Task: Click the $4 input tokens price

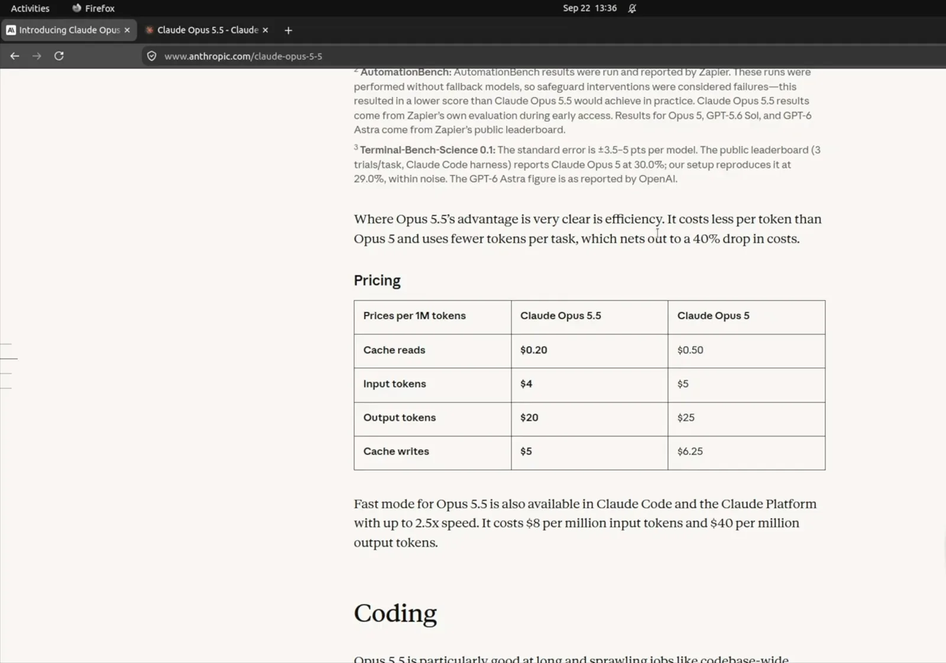Action: [x=526, y=383]
